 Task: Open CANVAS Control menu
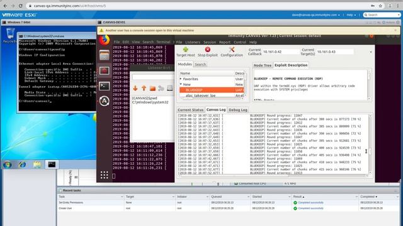[x=240, y=42]
